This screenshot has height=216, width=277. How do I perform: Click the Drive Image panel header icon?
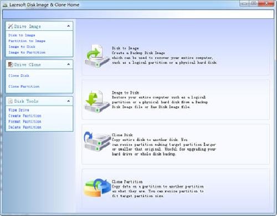pos(11,27)
